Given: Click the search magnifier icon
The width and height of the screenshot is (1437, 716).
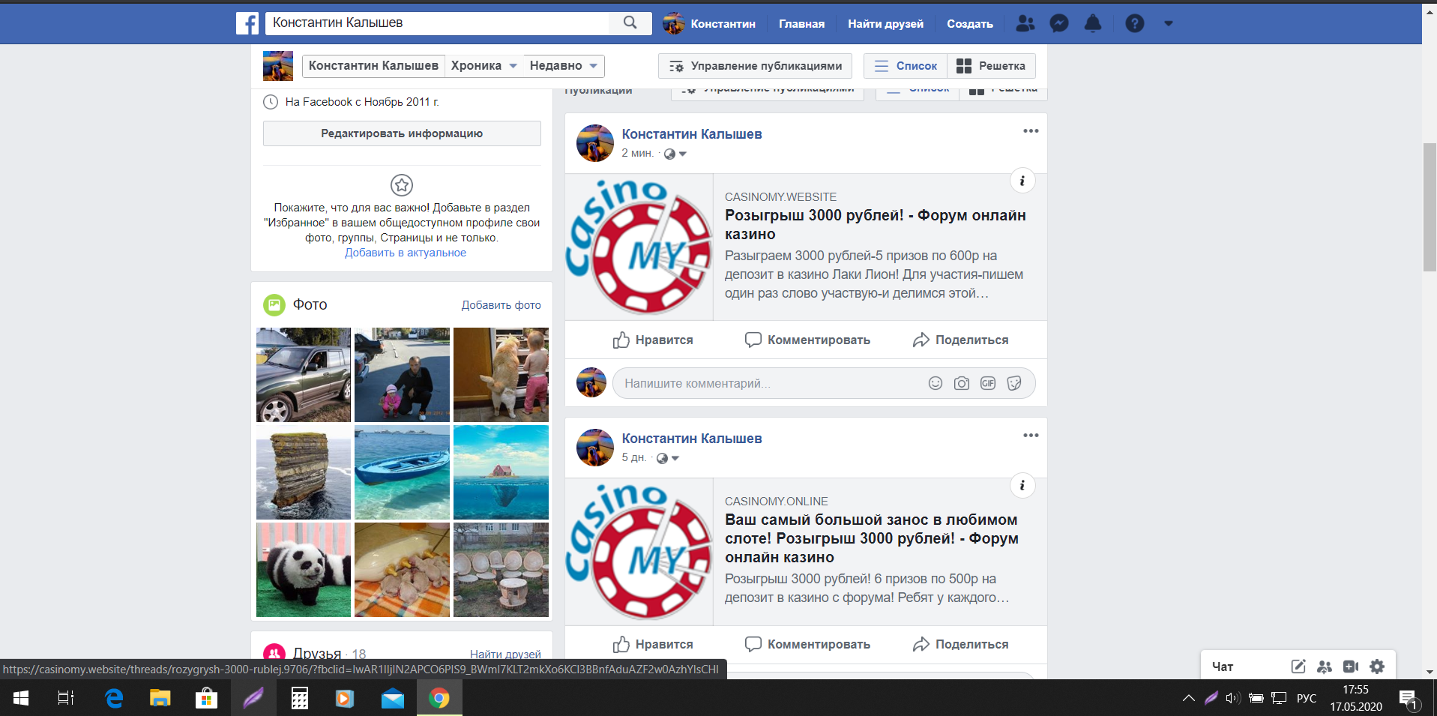Looking at the screenshot, I should (630, 23).
